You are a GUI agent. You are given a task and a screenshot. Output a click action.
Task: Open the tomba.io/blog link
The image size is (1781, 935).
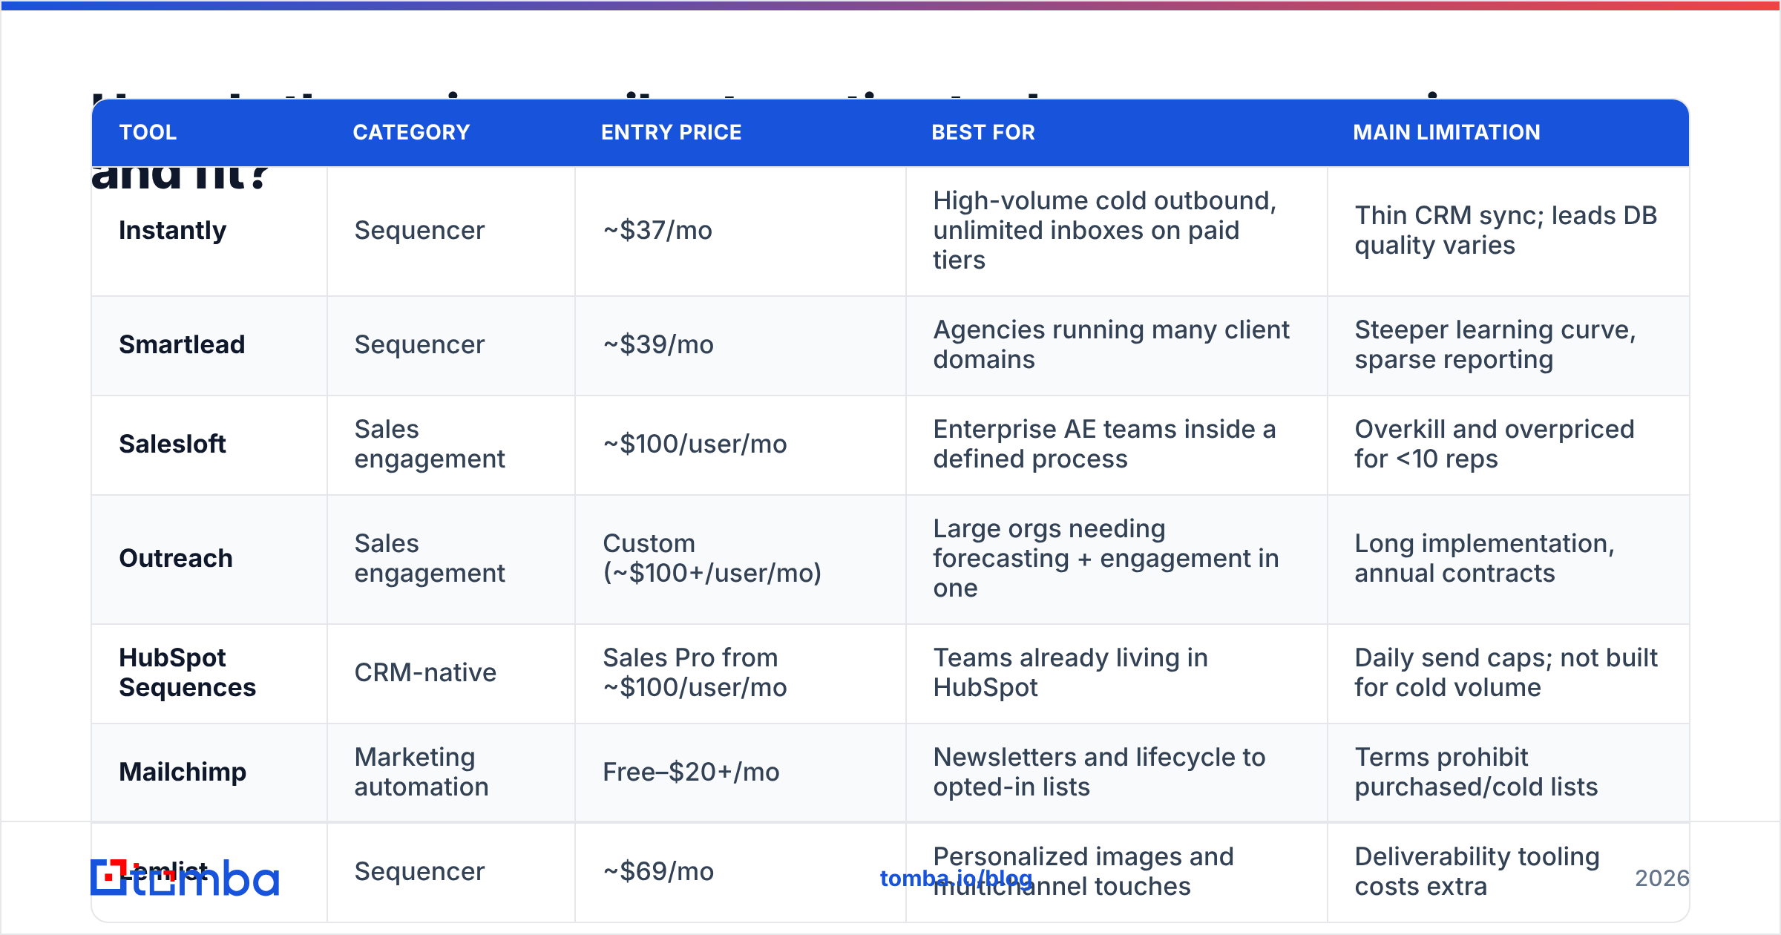tap(956, 879)
